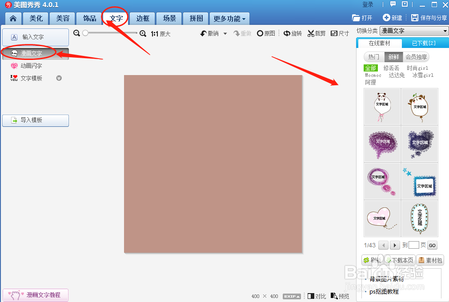
Task: Pick the blue square bubble with stars
Action: click(x=420, y=181)
